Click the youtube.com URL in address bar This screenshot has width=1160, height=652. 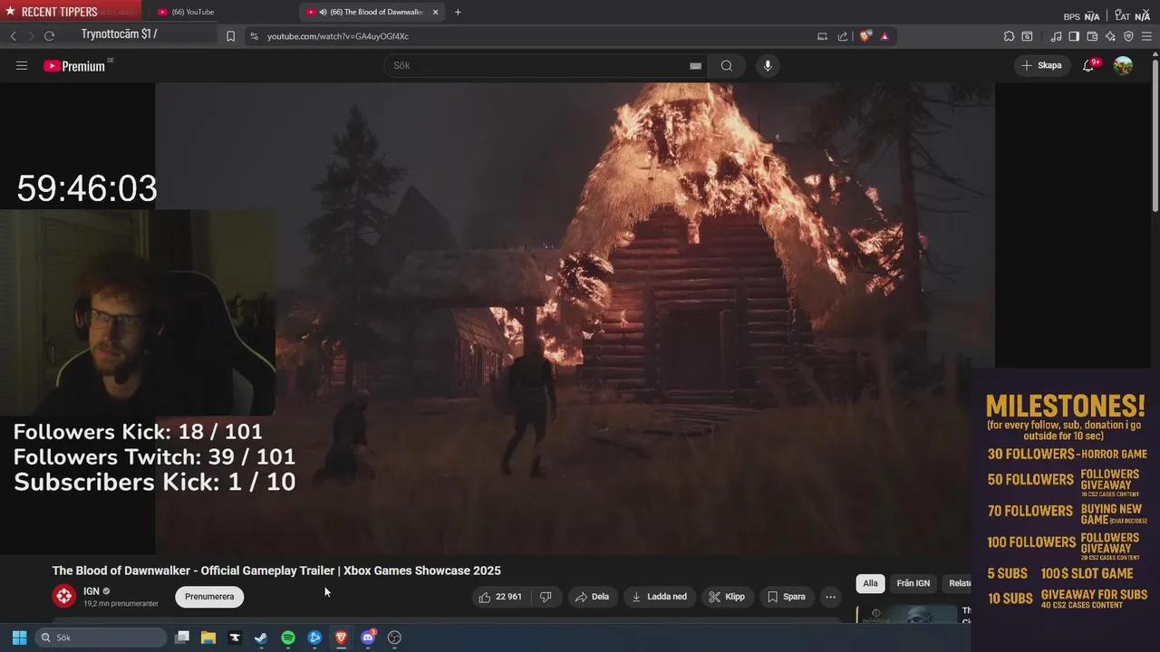click(338, 36)
